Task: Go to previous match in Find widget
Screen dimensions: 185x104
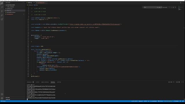Action: [169, 7]
